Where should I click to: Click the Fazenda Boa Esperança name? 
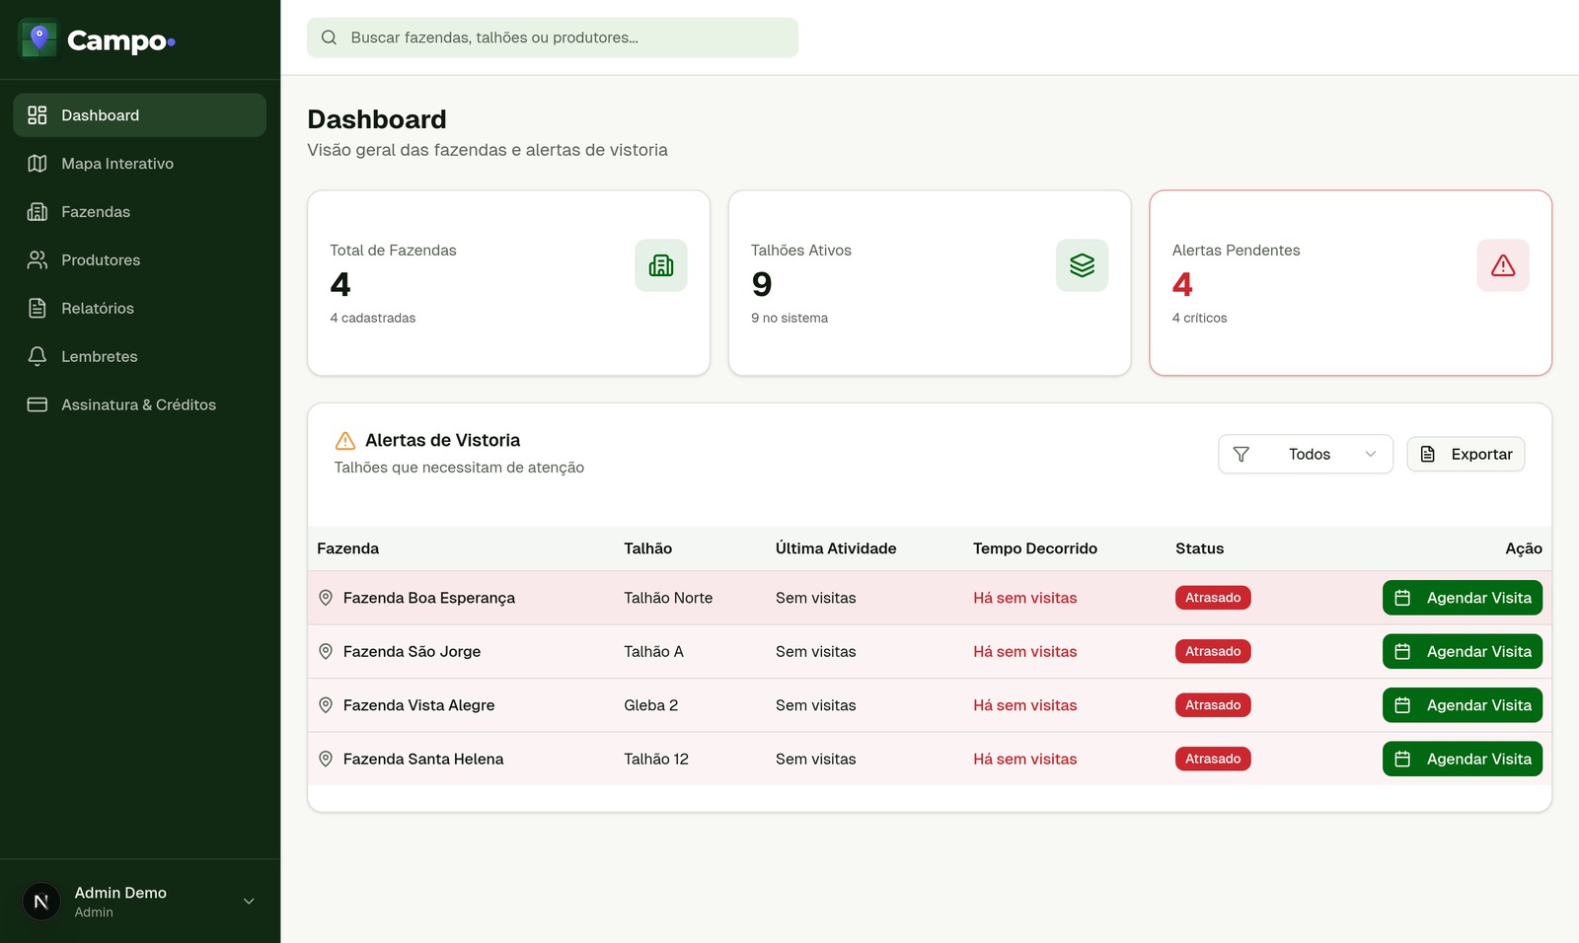(429, 598)
